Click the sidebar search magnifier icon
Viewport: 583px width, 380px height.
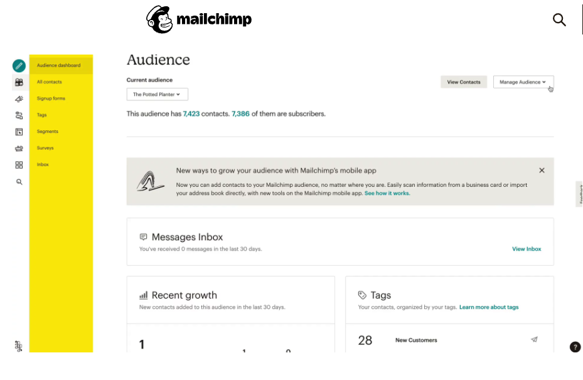pyautogui.click(x=19, y=182)
